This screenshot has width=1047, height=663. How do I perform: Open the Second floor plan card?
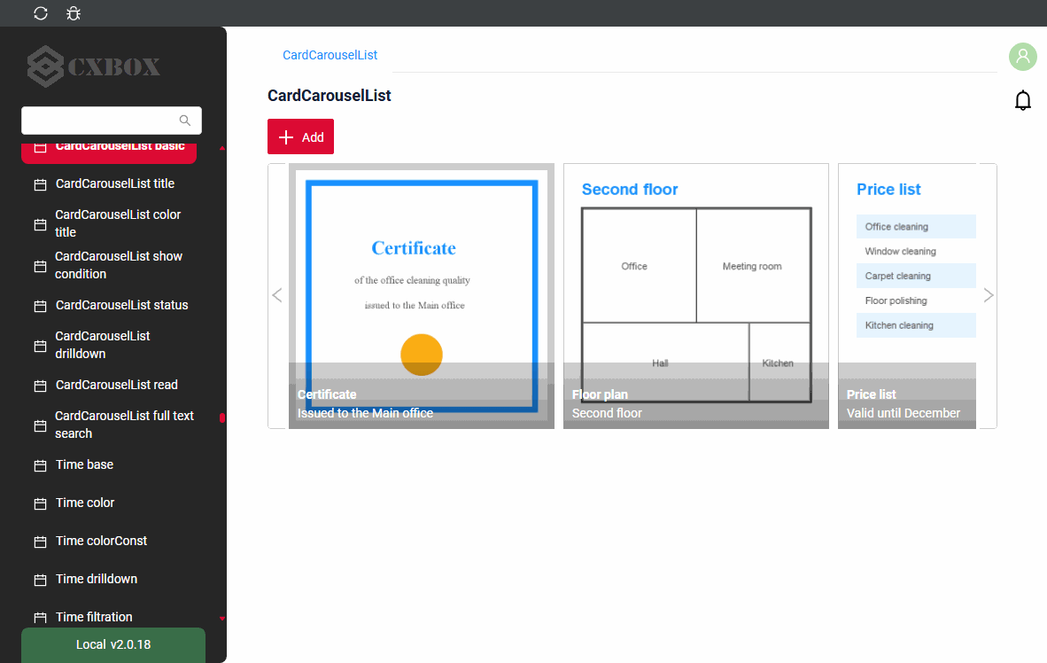pos(695,296)
